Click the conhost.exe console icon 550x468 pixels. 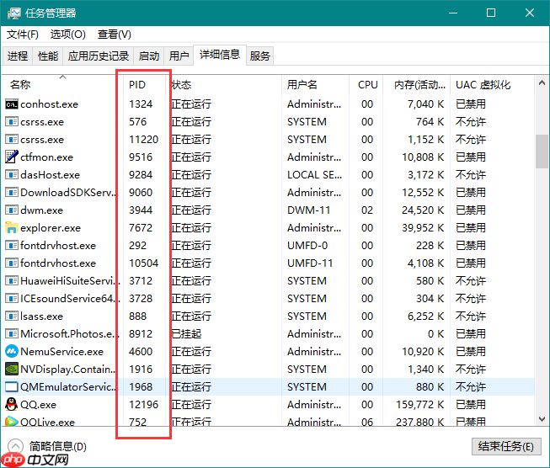(11, 104)
